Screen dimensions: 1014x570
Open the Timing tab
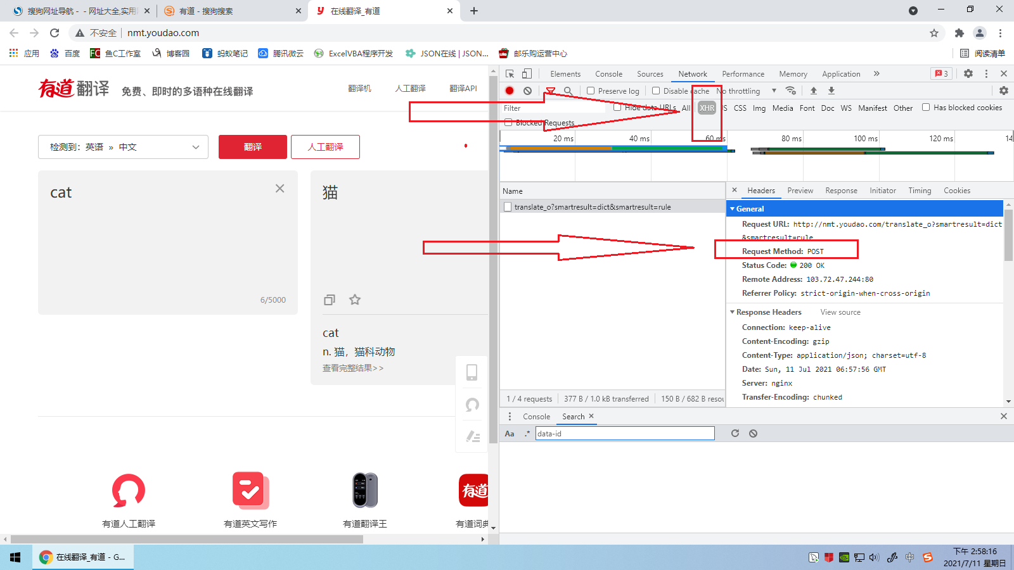pos(920,191)
